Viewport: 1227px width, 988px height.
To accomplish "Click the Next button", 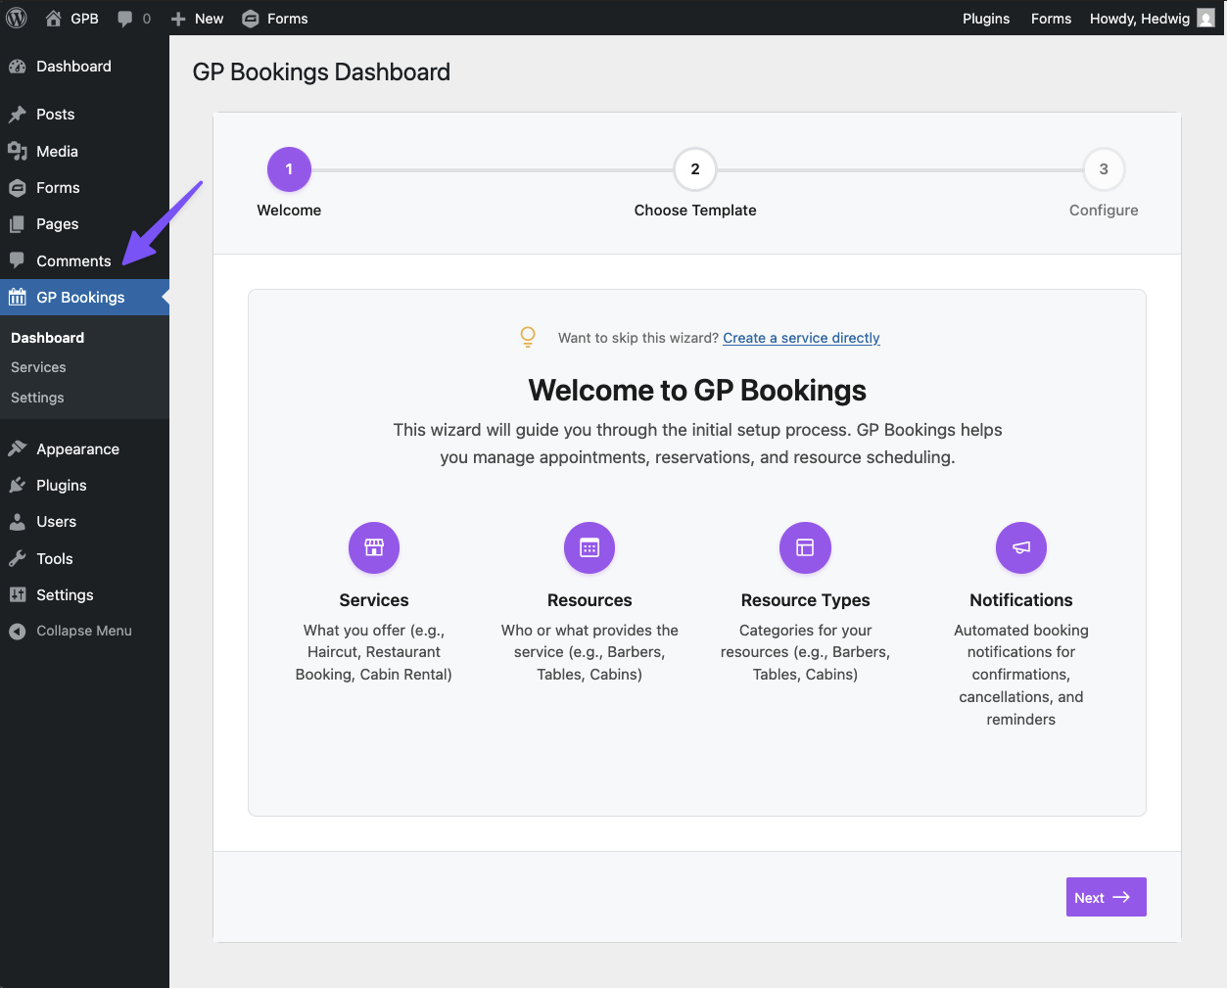I will [1106, 897].
